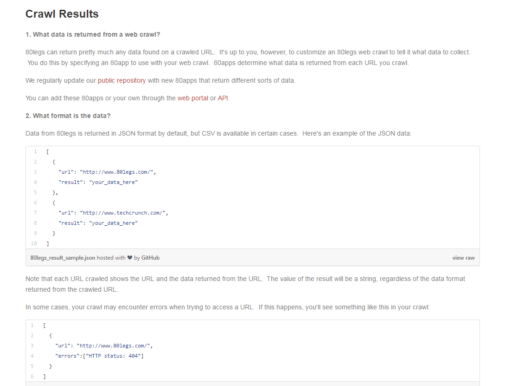Click the "errors" key in the error example
Viewport: 518px width, 386px height.
click(x=66, y=356)
